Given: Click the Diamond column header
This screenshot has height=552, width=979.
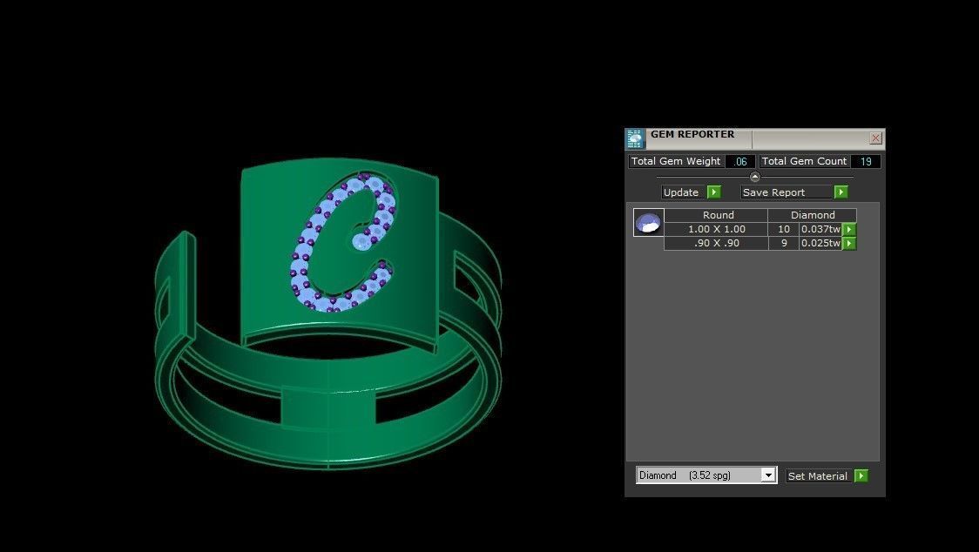Looking at the screenshot, I should pyautogui.click(x=813, y=215).
